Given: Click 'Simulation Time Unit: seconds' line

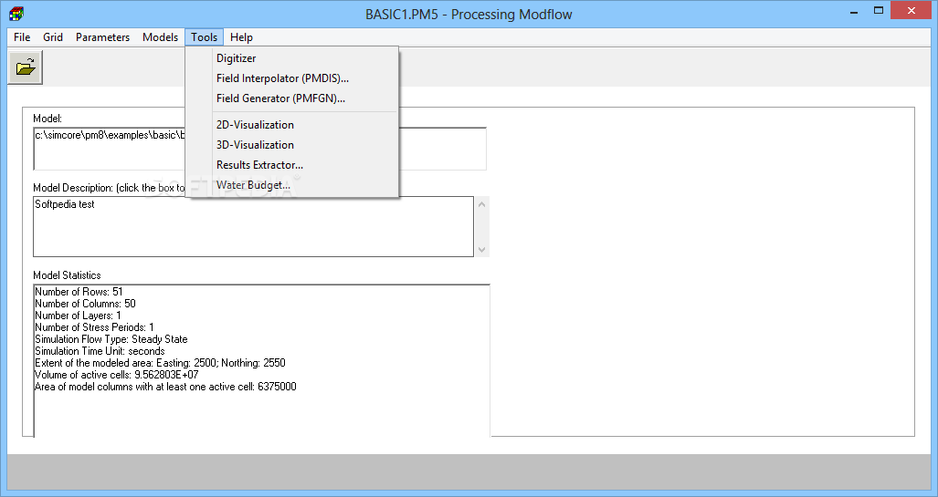Looking at the screenshot, I should point(100,351).
